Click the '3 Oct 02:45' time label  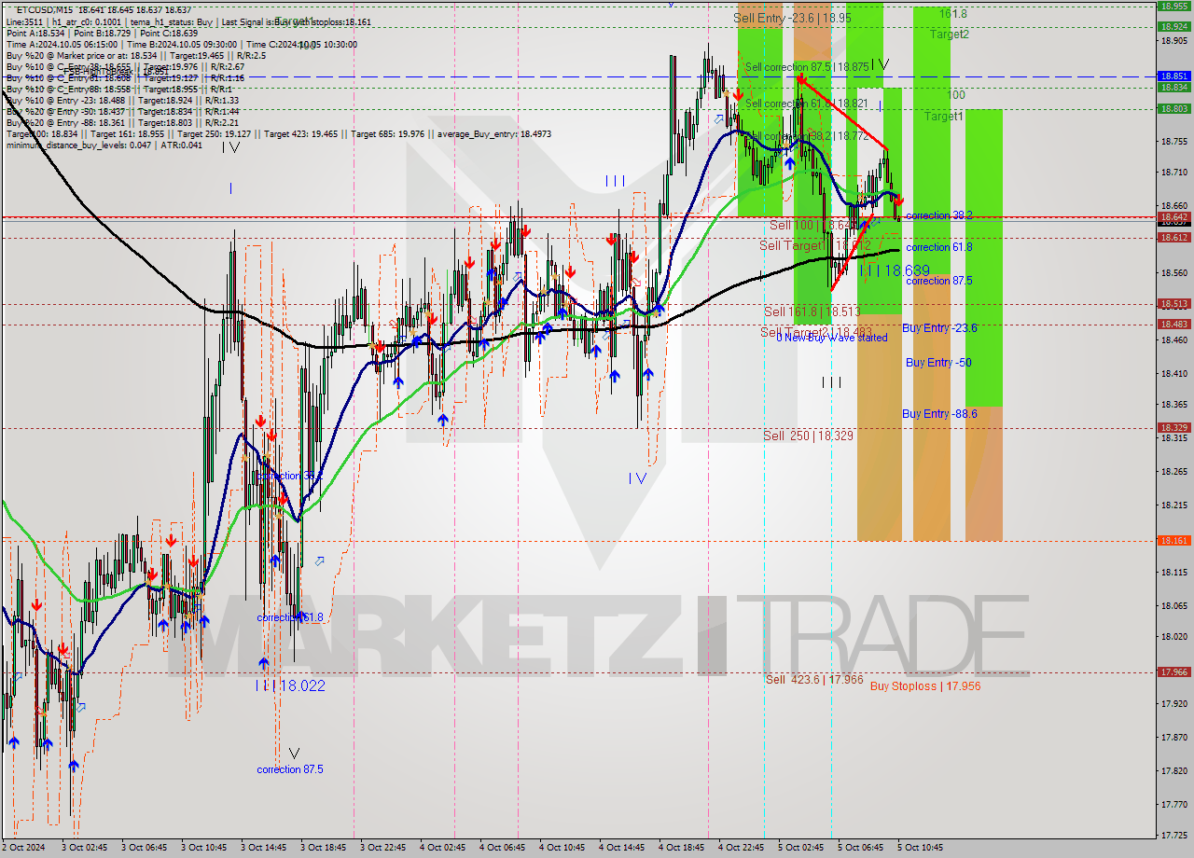click(x=85, y=848)
